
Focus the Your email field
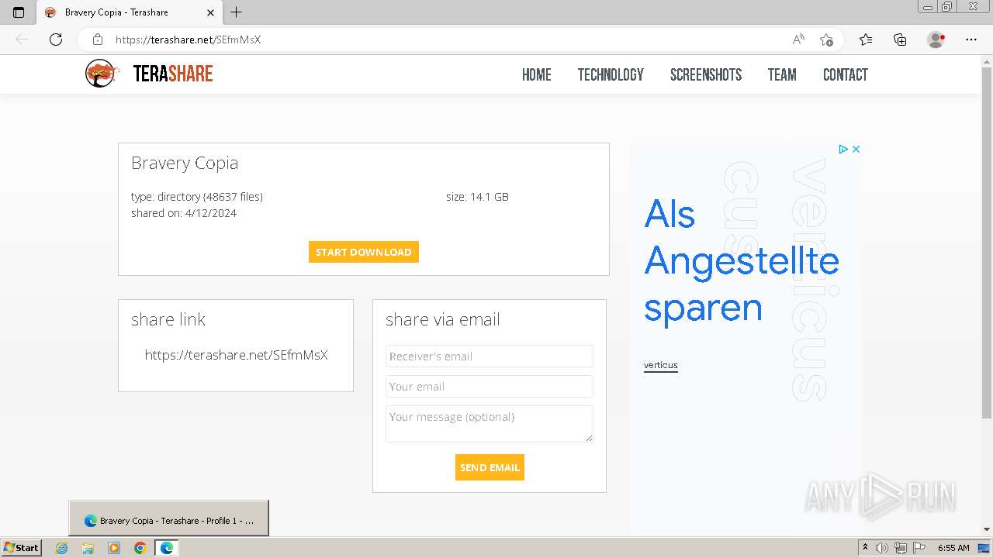(x=490, y=387)
